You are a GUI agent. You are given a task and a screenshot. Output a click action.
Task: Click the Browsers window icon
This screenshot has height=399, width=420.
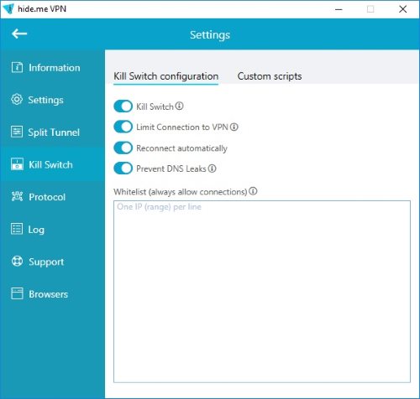[x=17, y=293]
